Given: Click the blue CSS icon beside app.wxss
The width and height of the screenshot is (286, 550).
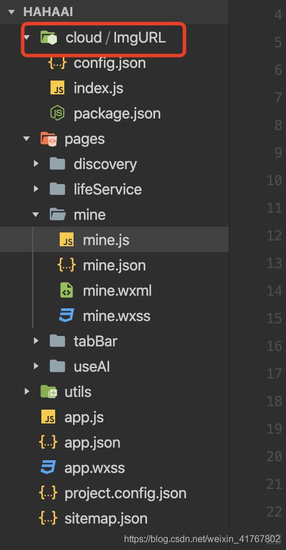Looking at the screenshot, I should pos(48,467).
